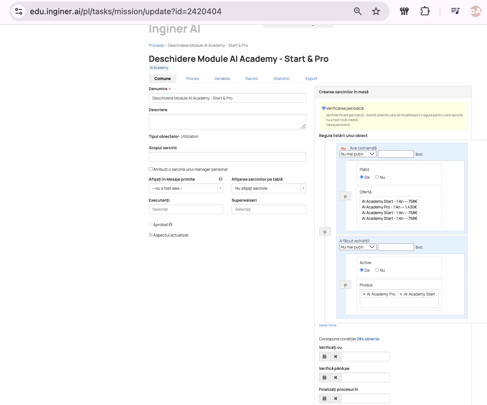Viewport: 487px width, 405px height.
Task: Expand Afișarea sarcinilor pe tablă dropdown
Action: coord(269,188)
